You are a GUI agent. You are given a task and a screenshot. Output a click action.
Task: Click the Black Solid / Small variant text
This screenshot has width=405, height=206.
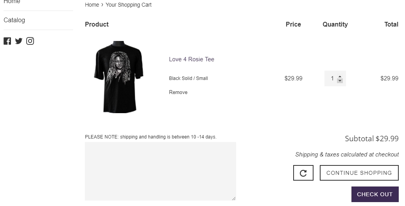tap(188, 78)
